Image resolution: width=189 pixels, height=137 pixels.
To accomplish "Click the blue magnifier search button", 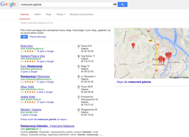I will pyautogui.click(x=123, y=4).
